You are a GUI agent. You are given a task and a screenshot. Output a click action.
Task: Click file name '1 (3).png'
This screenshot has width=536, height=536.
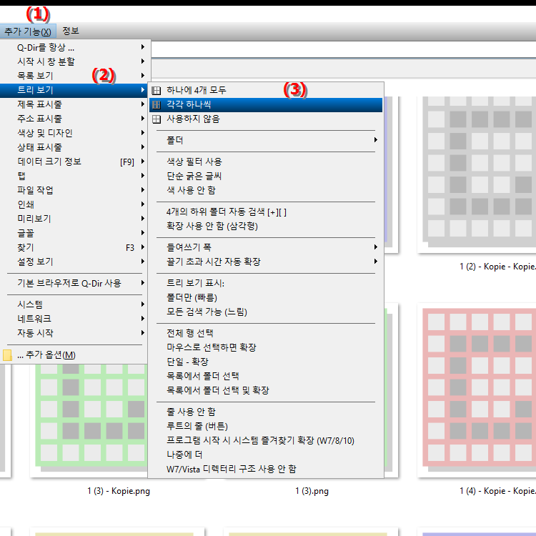pos(312,491)
